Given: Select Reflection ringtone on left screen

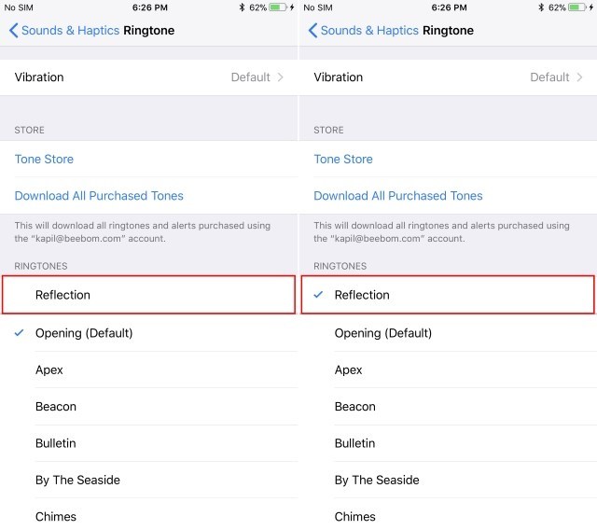Looking at the screenshot, I should (x=148, y=295).
